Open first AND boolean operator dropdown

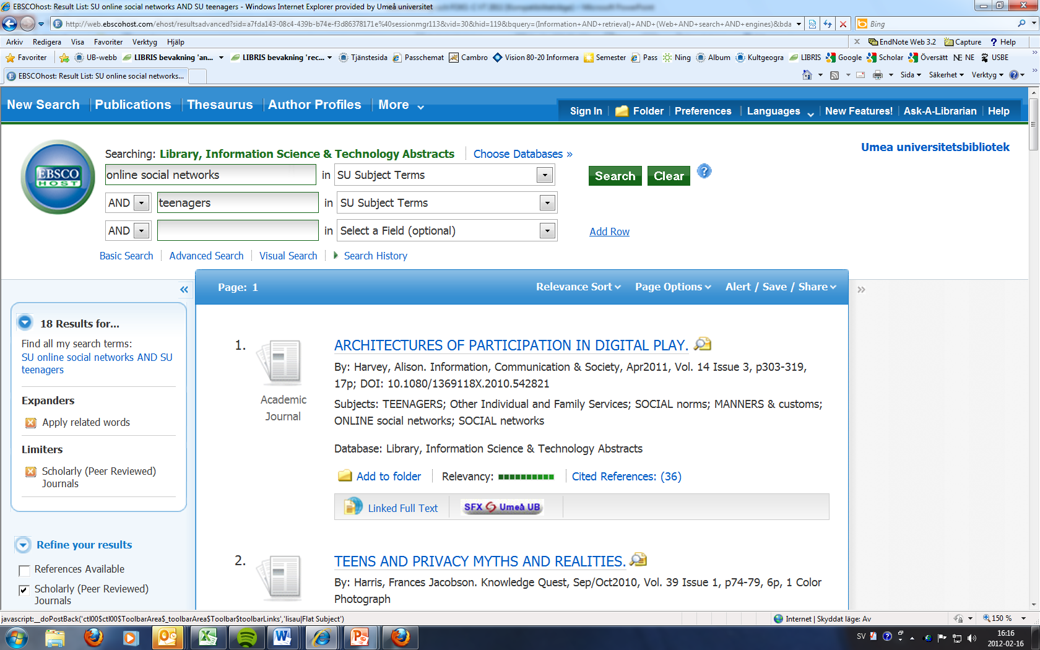[142, 203]
